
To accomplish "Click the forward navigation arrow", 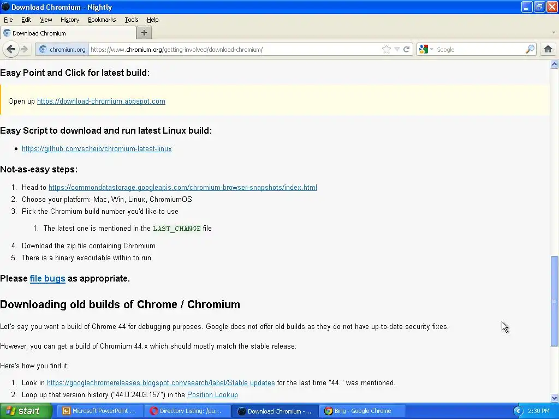I will coord(24,49).
